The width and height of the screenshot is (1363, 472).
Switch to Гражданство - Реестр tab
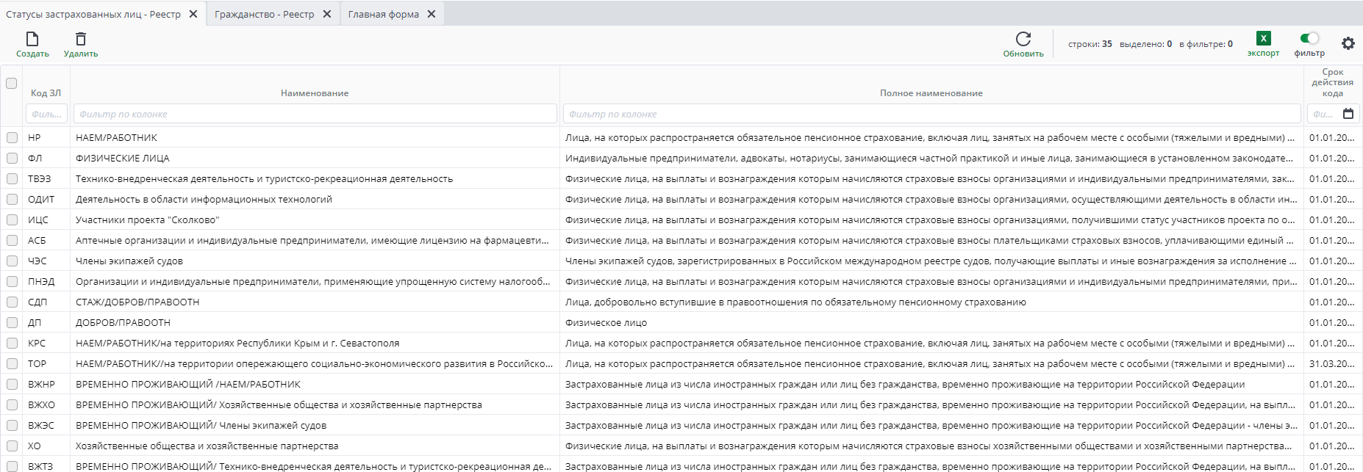tap(264, 14)
